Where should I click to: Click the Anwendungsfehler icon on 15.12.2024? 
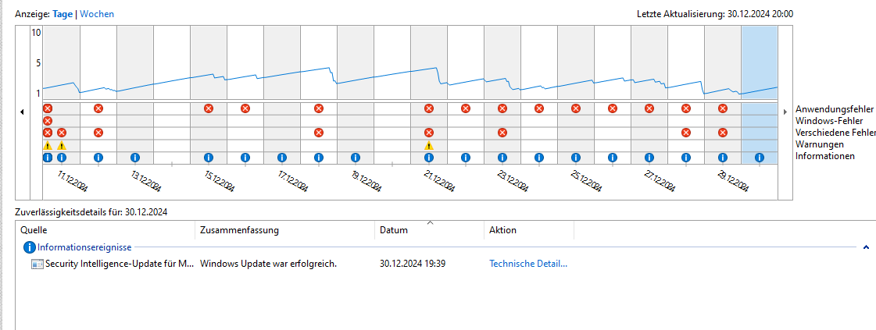[208, 108]
